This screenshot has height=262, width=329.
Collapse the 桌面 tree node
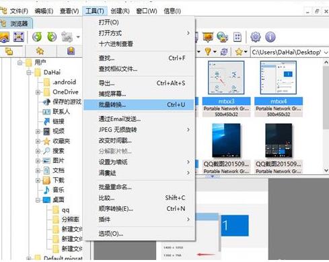tap(38, 200)
